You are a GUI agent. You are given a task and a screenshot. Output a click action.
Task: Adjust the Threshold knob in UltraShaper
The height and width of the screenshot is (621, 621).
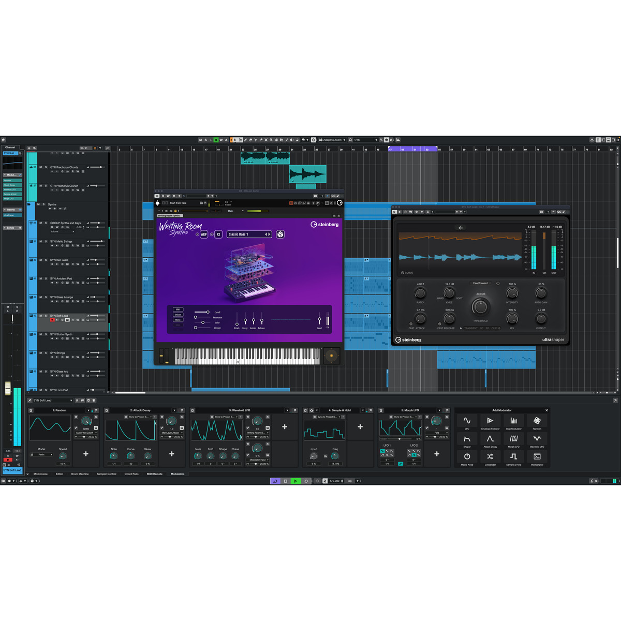point(480,307)
